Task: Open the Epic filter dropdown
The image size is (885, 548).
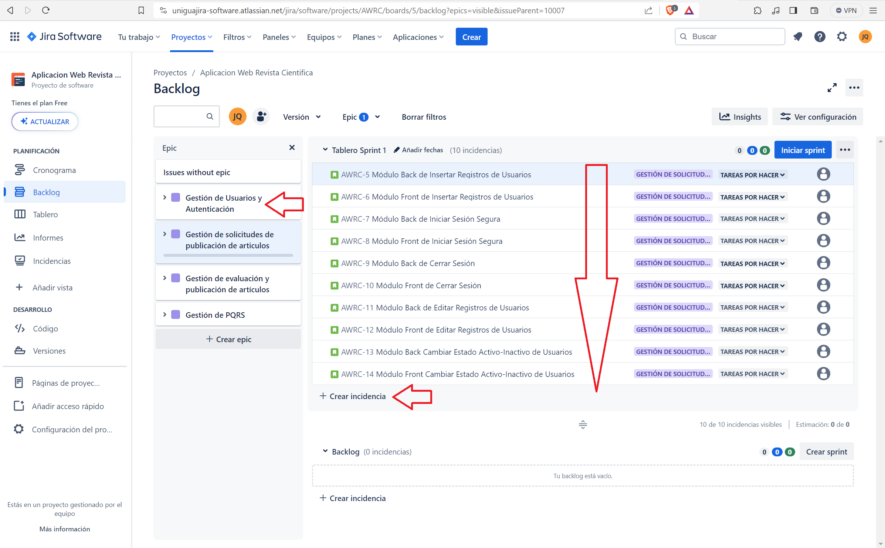Action: (x=361, y=117)
